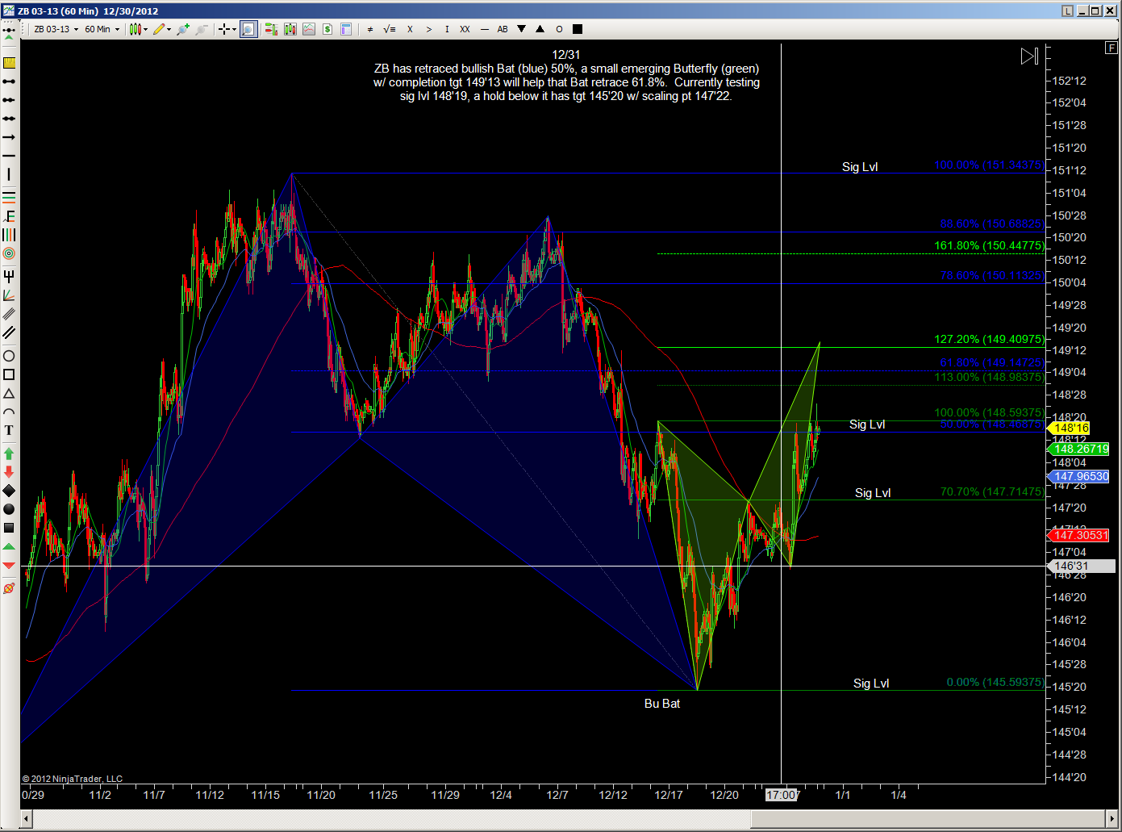The width and height of the screenshot is (1122, 832).
Task: Open the Indicators window from the toolbar
Action: pyautogui.click(x=270, y=29)
